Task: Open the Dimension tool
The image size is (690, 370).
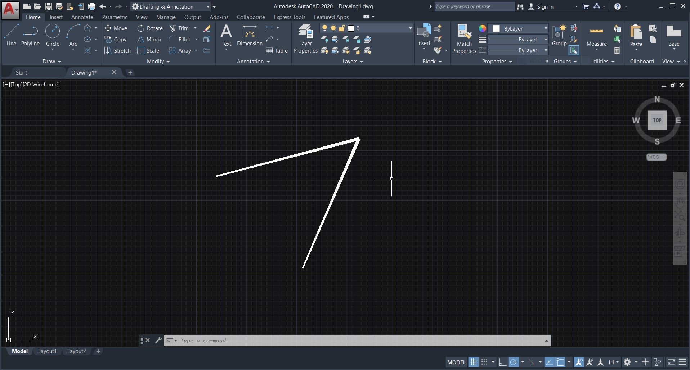Action: (249, 36)
